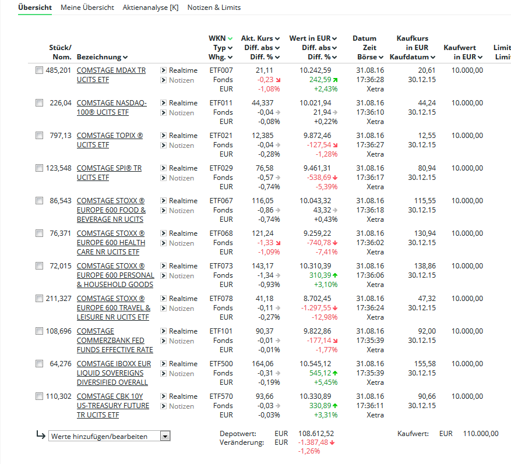Open Notizen icon for ETF078 Travel & Leisure
Screen dimensions: 511x464
tap(163, 309)
